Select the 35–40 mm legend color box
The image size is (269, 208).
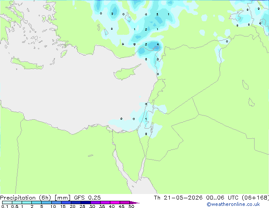click(x=105, y=202)
